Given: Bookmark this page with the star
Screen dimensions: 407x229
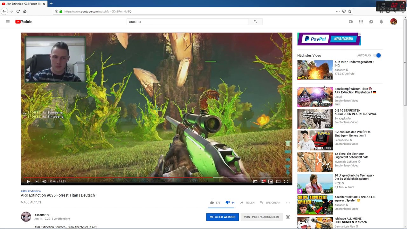Looking at the screenshot, I should pyautogui.click(x=350, y=11).
